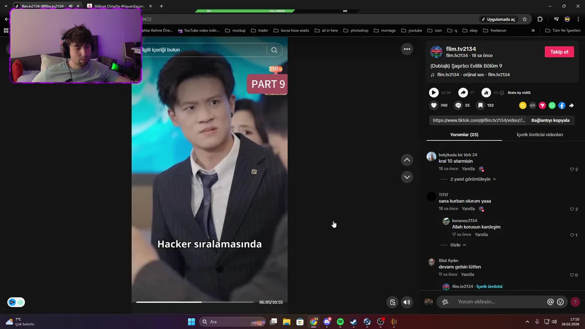Open 'Tüm Yer İşaretleri' folder
The height and width of the screenshot is (329, 585).
click(x=563, y=31)
